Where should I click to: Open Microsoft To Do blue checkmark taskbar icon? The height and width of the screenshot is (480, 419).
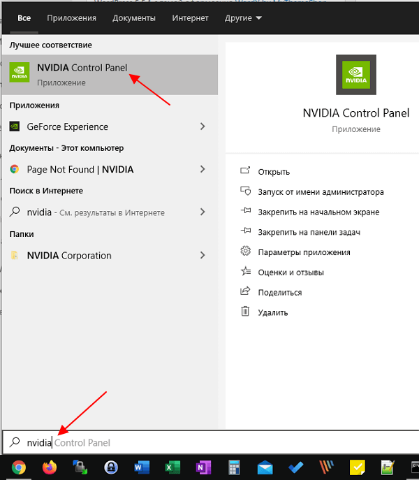(x=295, y=467)
